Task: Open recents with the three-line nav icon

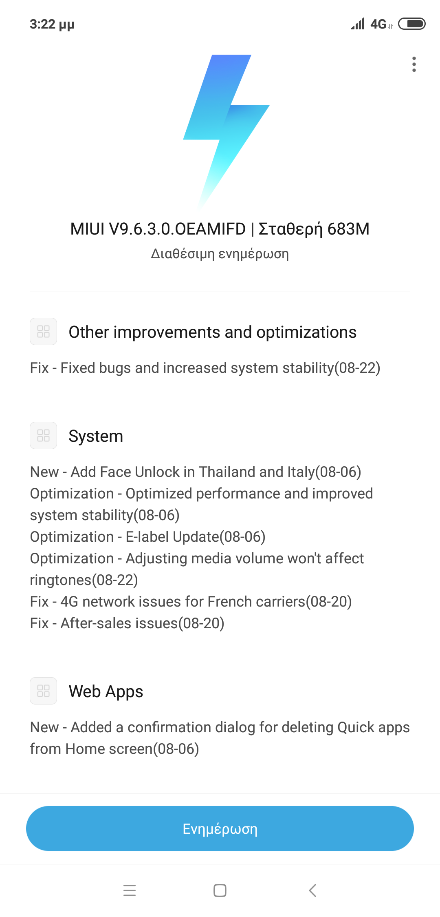Action: click(x=130, y=890)
